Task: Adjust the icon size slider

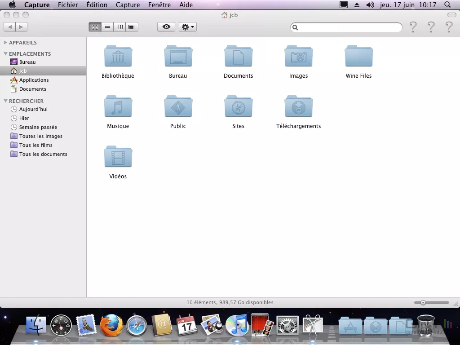Action: [423, 303]
